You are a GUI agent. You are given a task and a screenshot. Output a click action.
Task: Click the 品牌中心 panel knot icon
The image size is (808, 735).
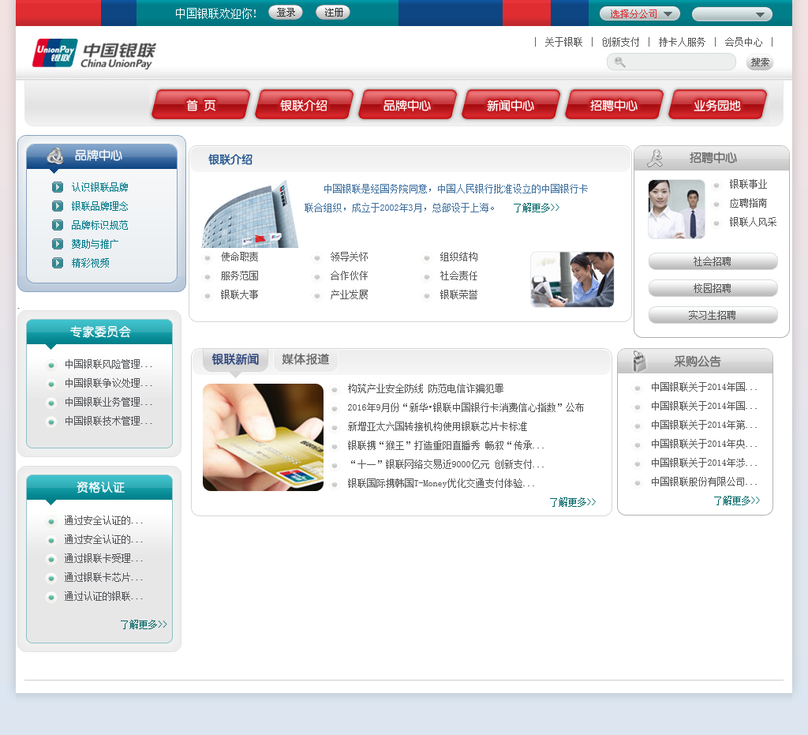coord(55,156)
